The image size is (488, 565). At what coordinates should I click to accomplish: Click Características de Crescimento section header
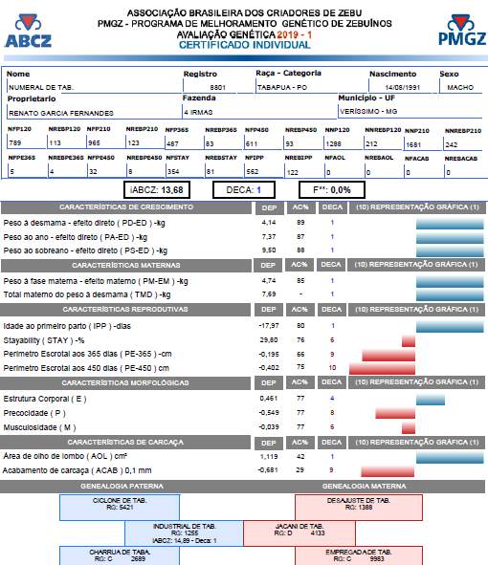(126, 207)
